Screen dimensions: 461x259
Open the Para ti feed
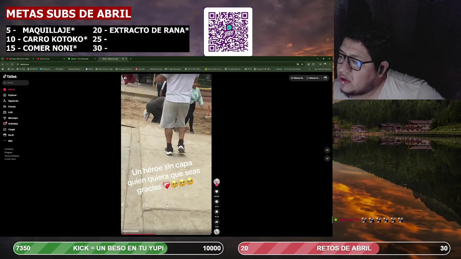pyautogui.click(x=9, y=90)
